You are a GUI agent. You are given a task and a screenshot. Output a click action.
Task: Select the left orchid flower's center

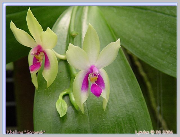(39, 56)
